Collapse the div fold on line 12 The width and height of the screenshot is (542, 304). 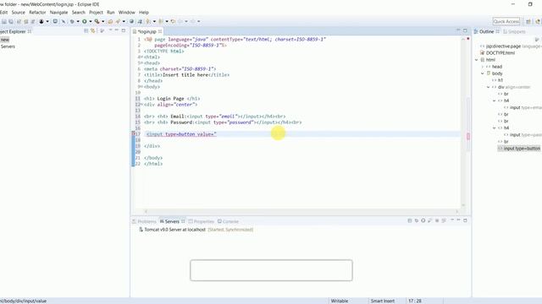point(141,105)
